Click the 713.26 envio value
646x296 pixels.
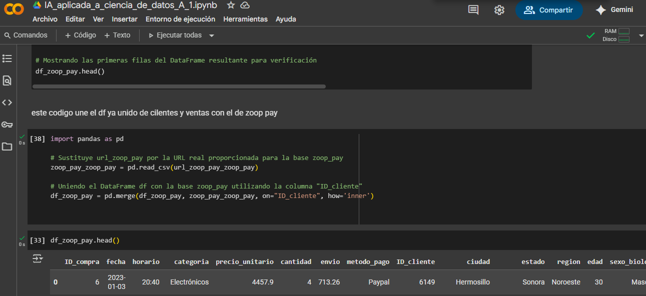(329, 282)
